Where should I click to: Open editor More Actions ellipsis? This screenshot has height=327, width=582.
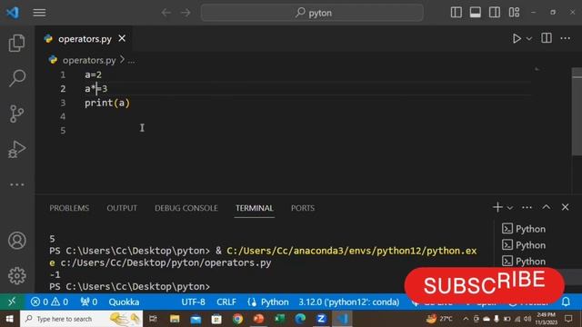point(566,38)
